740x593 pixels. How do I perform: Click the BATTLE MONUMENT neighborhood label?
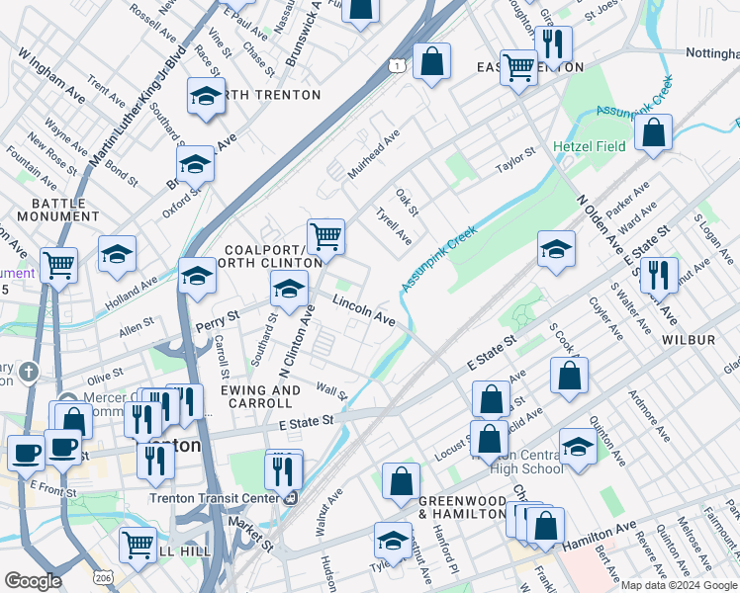pos(58,211)
